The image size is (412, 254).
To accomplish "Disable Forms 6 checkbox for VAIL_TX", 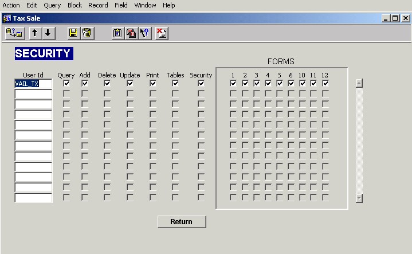I will point(291,84).
